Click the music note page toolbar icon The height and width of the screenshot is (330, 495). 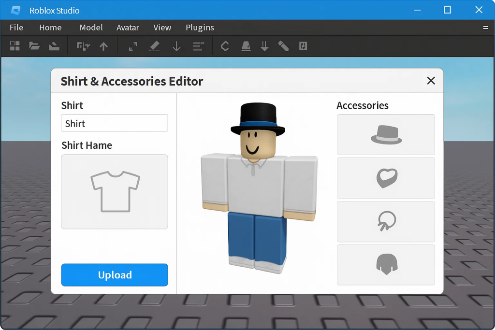pos(303,46)
